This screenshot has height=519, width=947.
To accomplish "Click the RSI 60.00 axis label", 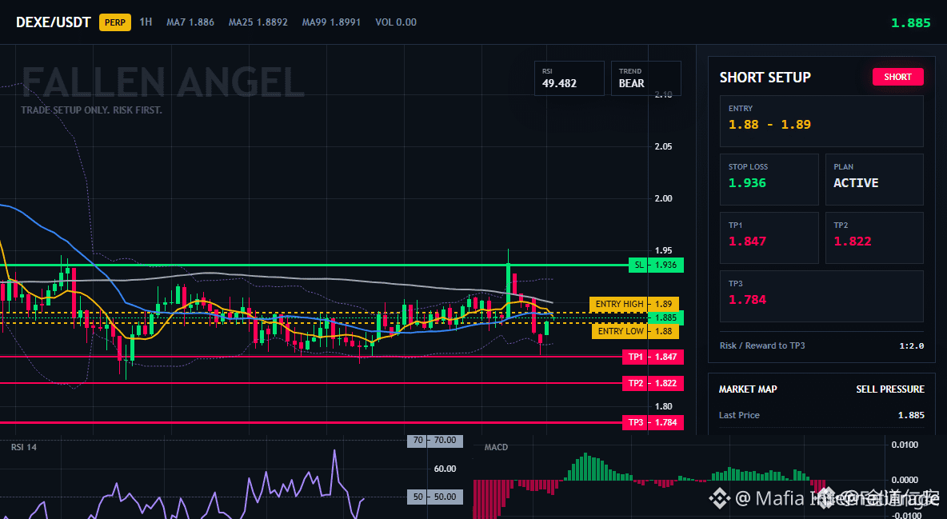I will click(446, 469).
